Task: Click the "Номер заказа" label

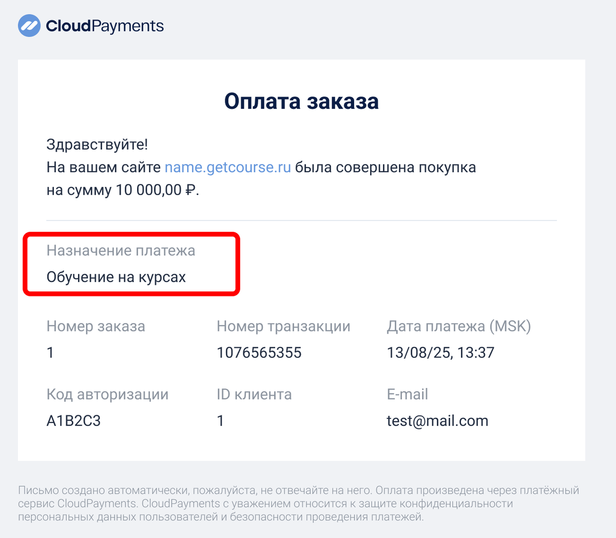Action: pyautogui.click(x=96, y=326)
